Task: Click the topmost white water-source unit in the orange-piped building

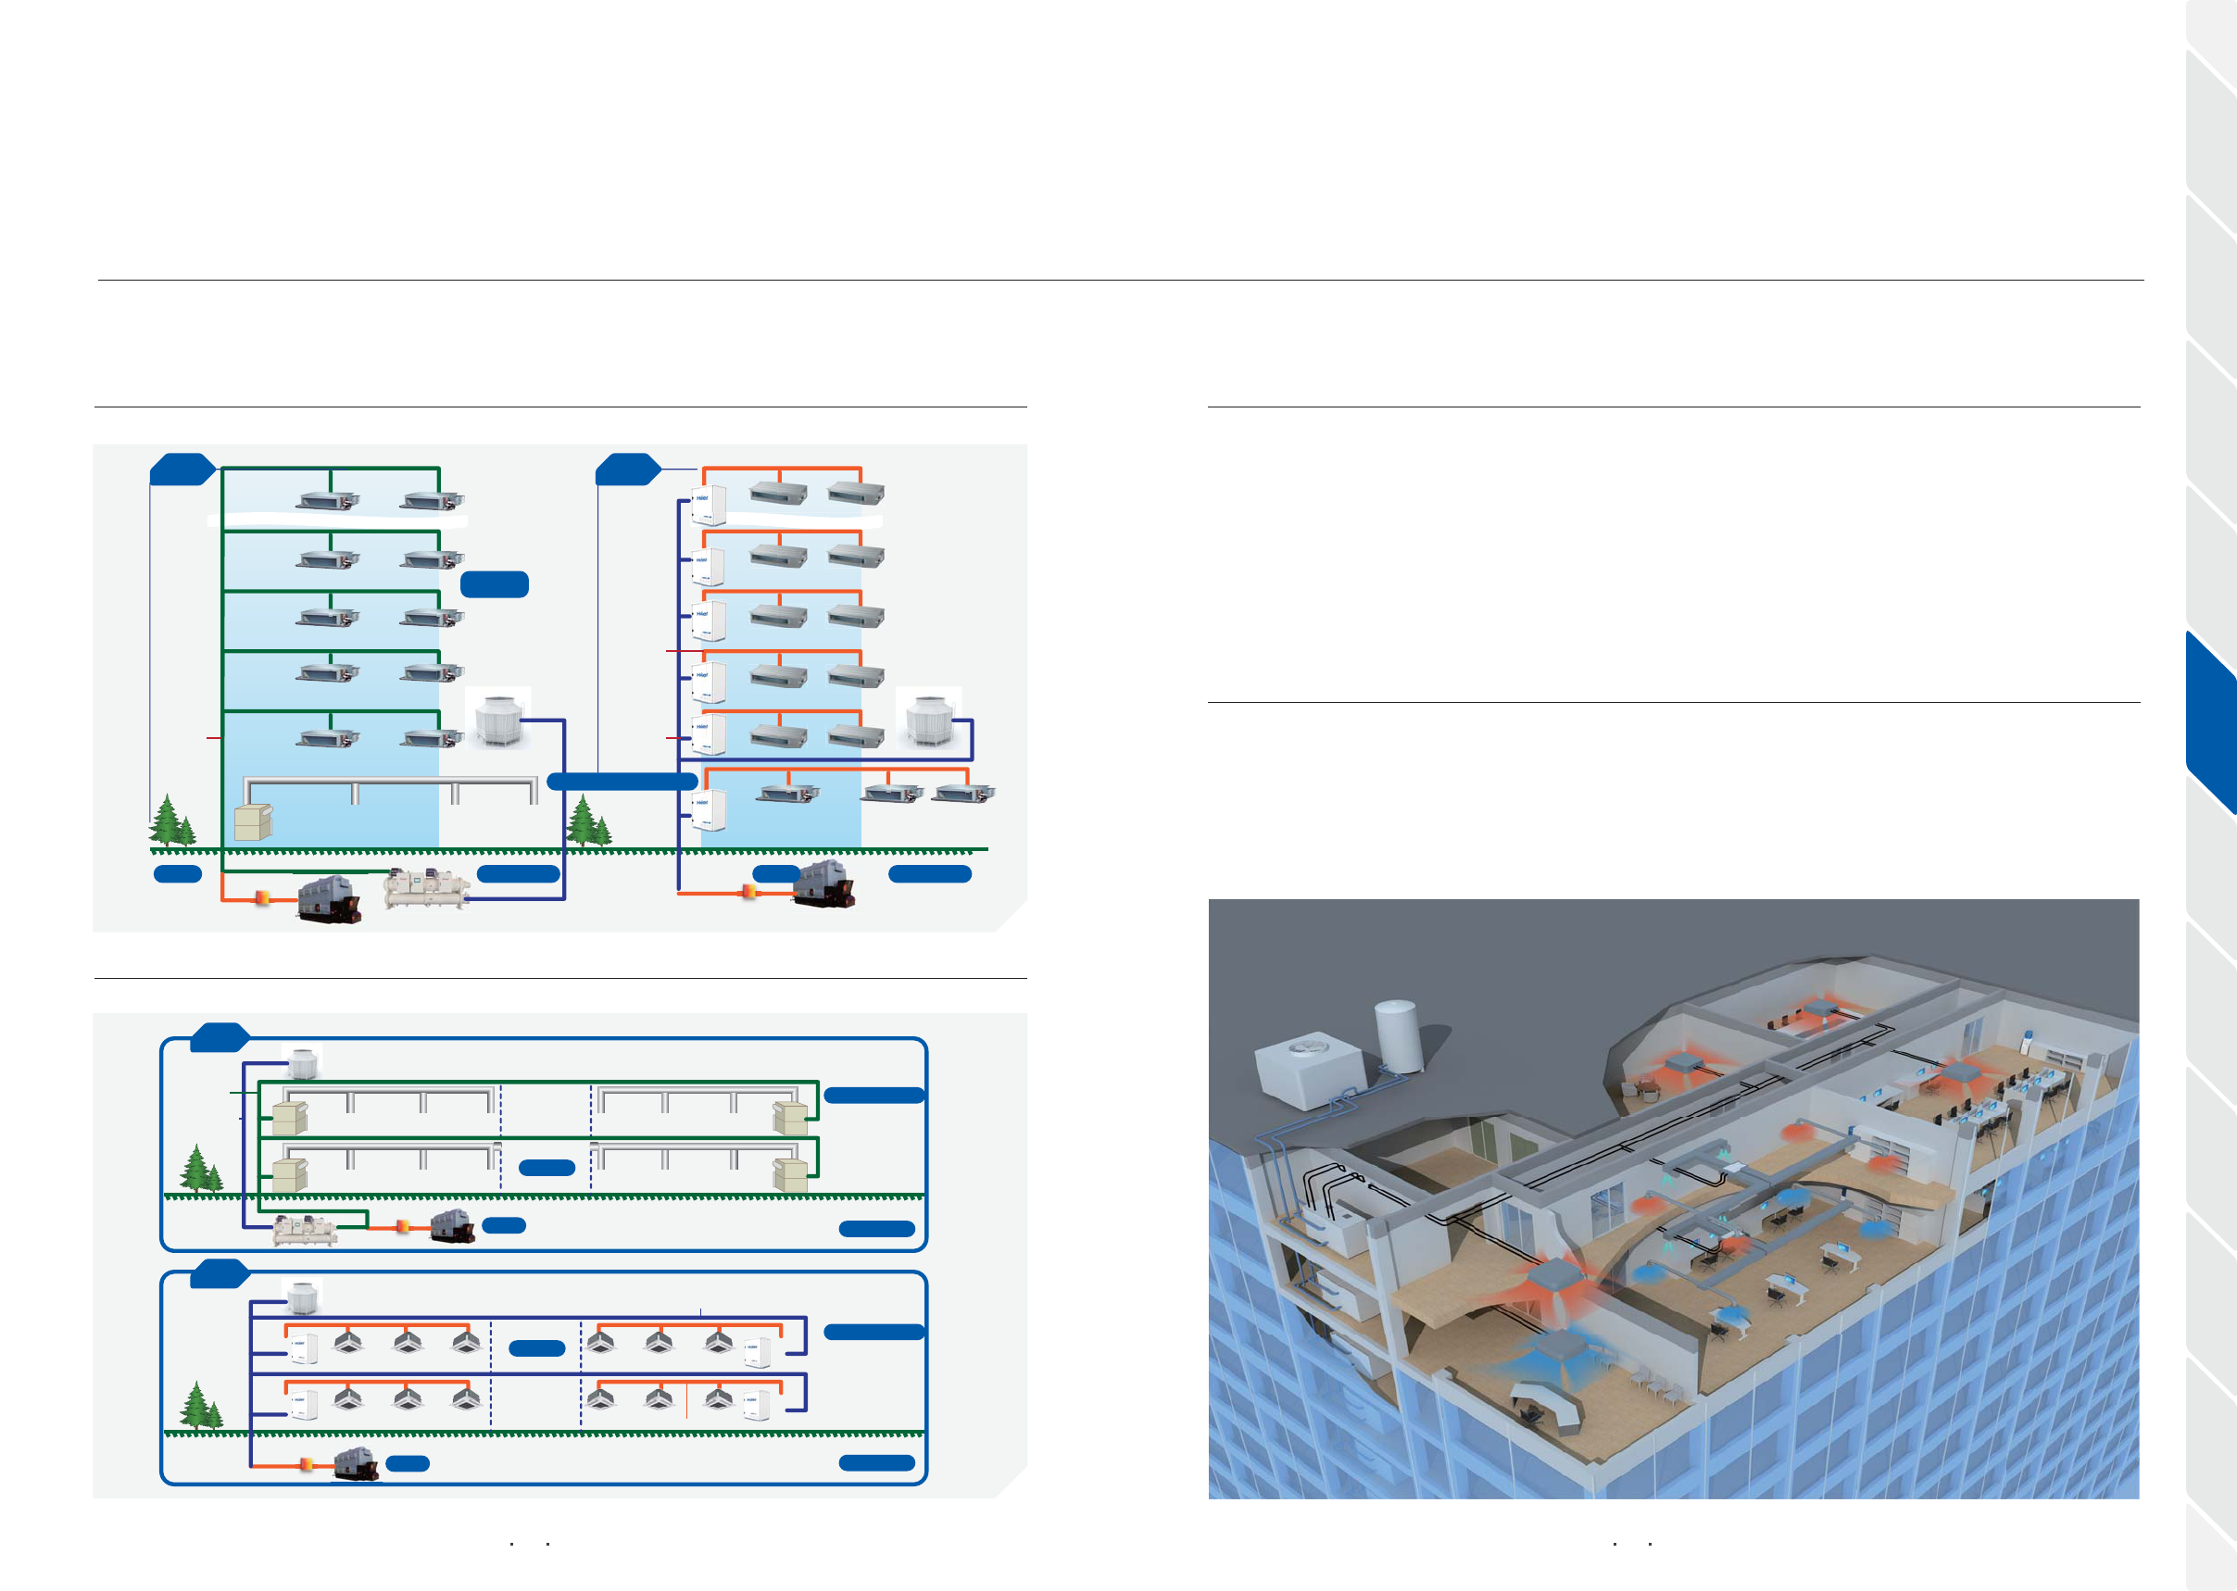Action: 710,507
